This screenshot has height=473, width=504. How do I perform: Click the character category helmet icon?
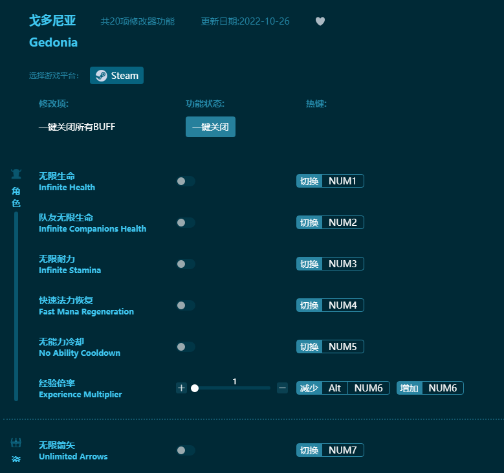16,174
